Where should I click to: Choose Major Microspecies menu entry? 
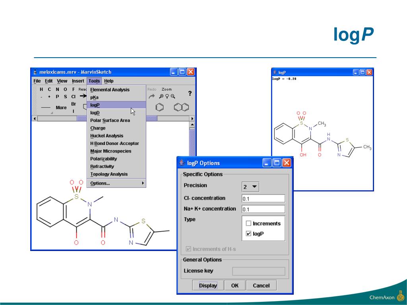(x=116, y=151)
